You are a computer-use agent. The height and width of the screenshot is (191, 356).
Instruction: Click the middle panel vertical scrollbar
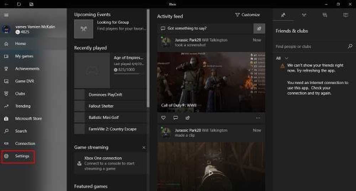[x=148, y=58]
